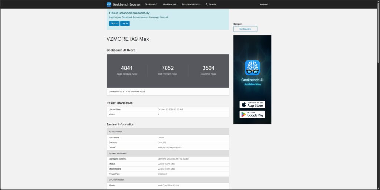Click the Framework value ONNX
Image resolution: width=380 pixels, height=190 pixels.
tap(161, 137)
